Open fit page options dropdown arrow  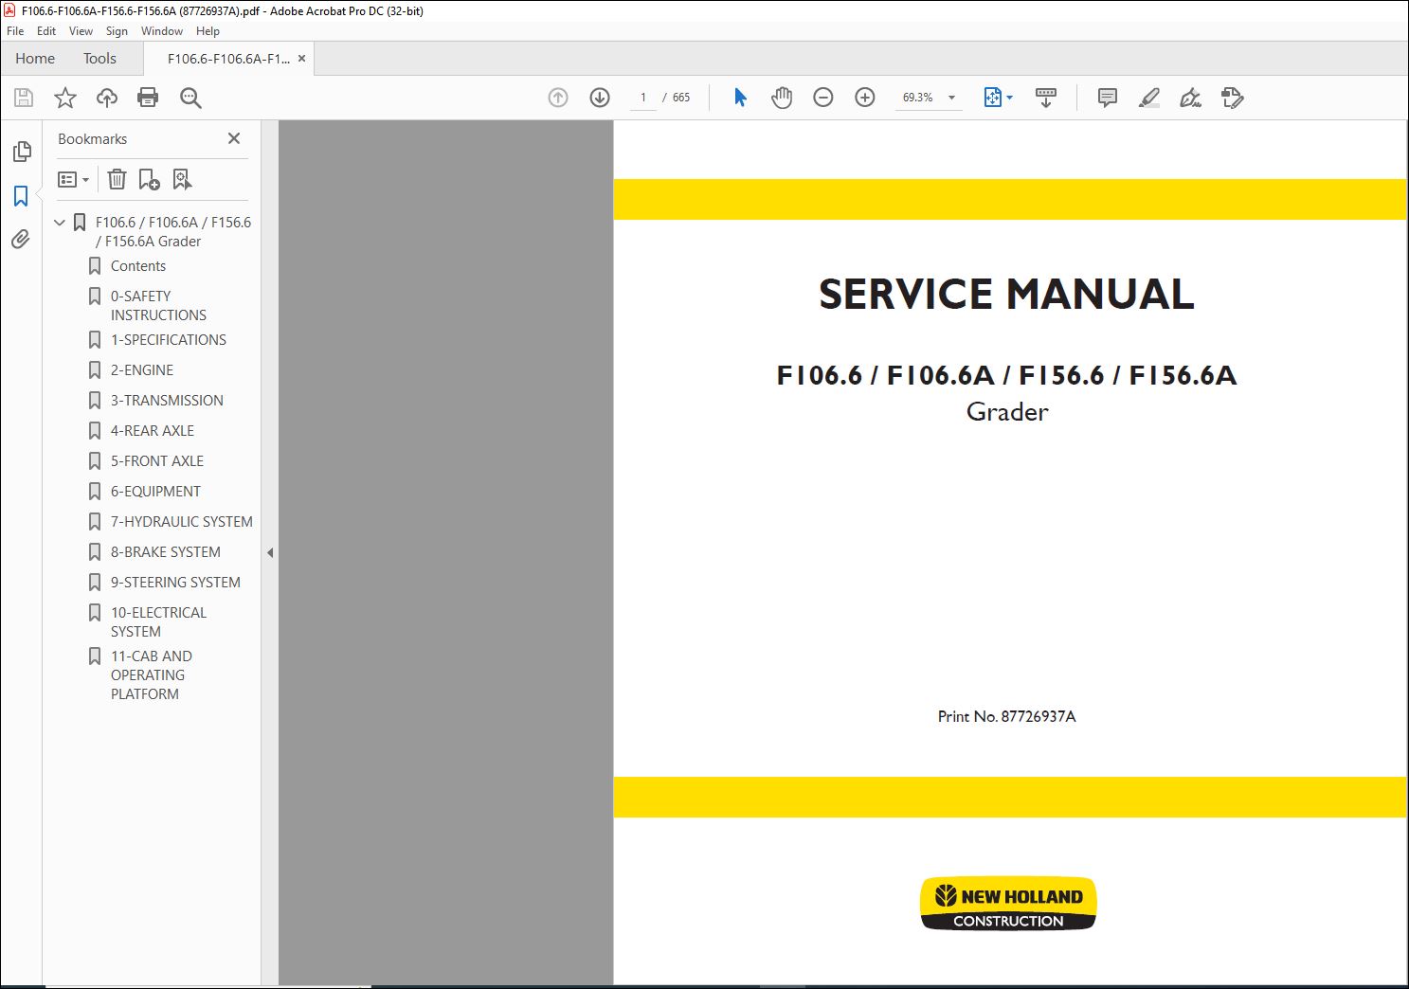pyautogui.click(x=1009, y=98)
